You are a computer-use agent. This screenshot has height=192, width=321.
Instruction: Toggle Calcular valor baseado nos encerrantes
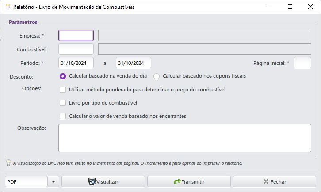63,116
